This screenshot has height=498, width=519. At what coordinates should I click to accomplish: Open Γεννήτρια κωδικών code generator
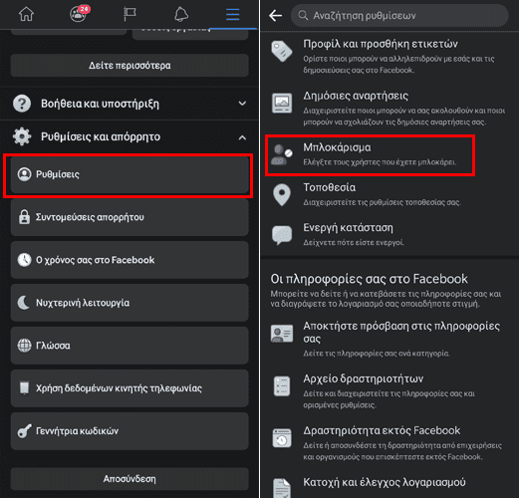[x=130, y=431]
